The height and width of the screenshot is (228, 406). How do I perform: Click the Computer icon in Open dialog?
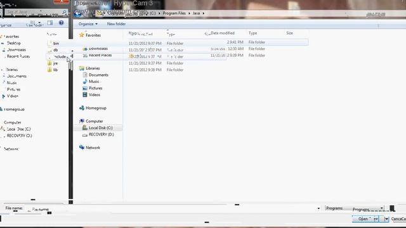82,121
